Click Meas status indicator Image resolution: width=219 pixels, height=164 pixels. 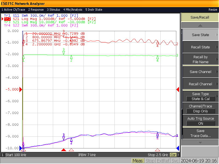coord(138,161)
